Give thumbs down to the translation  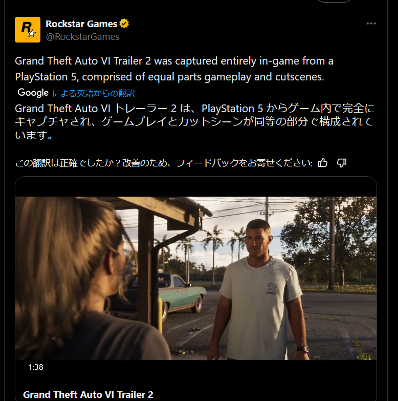click(x=342, y=163)
